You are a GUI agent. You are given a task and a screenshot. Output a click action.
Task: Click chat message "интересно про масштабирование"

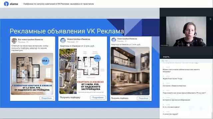(176, 100)
